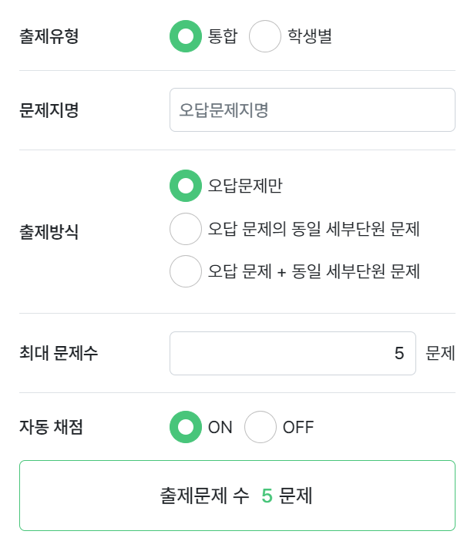Click the 출제방식 section label
Screen dimensions: 474x558
pos(49,232)
